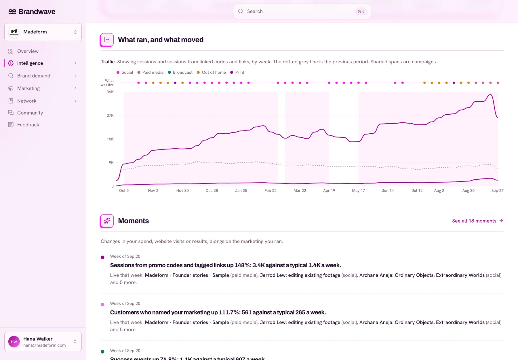Click the Feedback message icon
Image resolution: width=518 pixels, height=360 pixels.
tap(11, 125)
